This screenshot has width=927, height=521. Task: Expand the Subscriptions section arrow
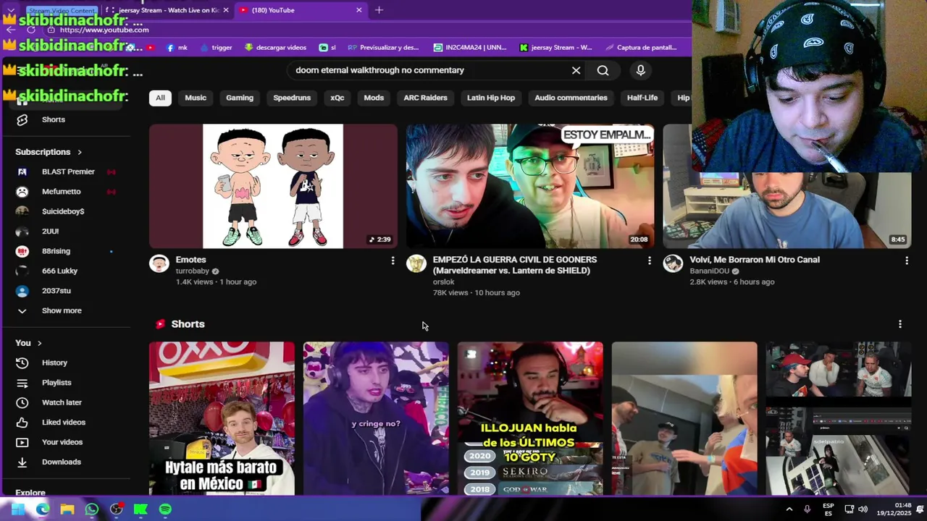point(80,152)
